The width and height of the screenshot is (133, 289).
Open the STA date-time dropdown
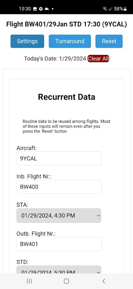pyautogui.click(x=59, y=215)
